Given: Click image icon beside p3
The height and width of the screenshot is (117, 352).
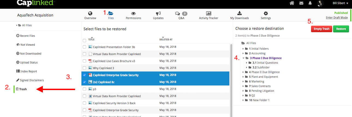Looking at the screenshot, I should tap(90, 89).
